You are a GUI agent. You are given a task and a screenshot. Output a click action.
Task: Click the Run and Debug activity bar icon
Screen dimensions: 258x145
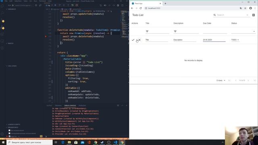point(2,28)
